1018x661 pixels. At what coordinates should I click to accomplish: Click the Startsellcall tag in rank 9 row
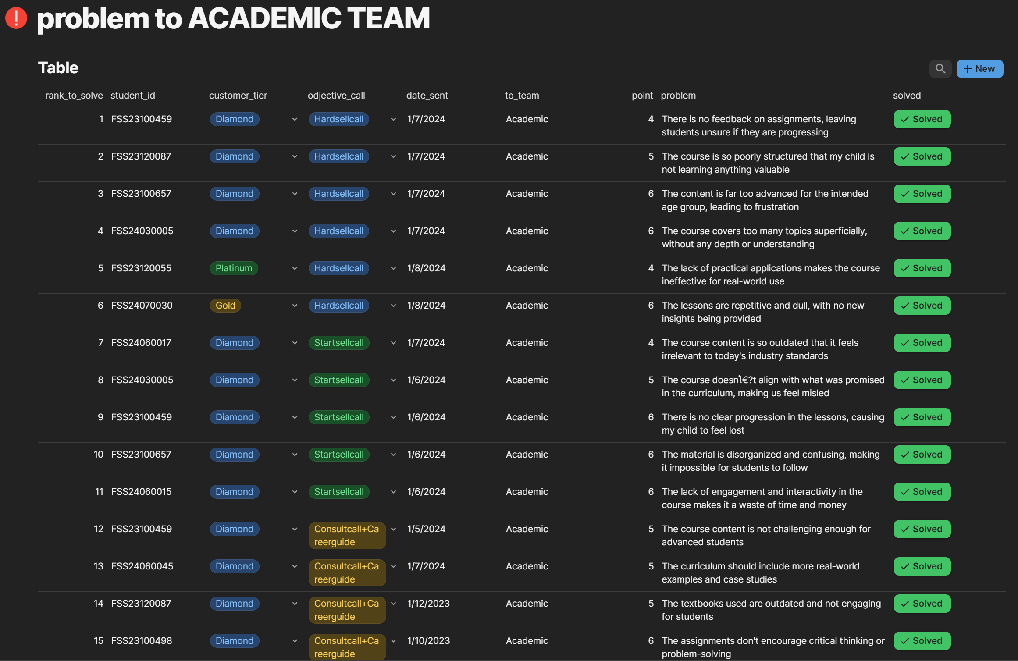tap(338, 417)
